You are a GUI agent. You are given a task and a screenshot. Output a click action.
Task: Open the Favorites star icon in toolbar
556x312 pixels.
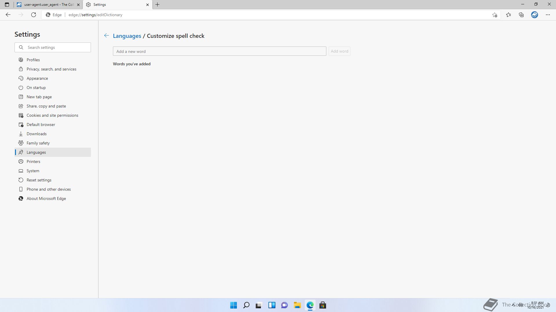[508, 15]
